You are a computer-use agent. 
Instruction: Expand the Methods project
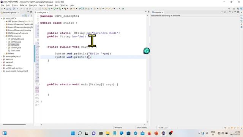click(2, 59)
